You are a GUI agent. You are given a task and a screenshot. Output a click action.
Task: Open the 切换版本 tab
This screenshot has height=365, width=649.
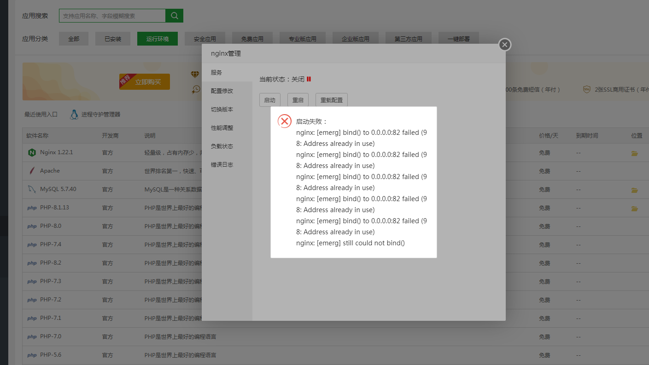tap(227, 110)
